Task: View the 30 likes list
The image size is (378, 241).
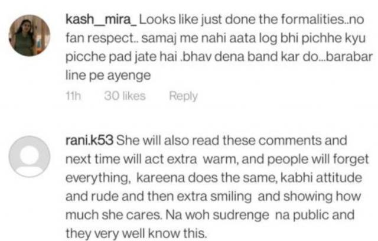Action: point(125,96)
